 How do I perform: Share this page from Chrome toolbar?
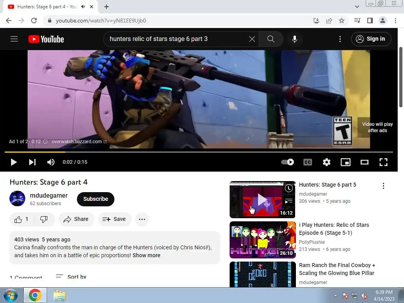pyautogui.click(x=329, y=21)
